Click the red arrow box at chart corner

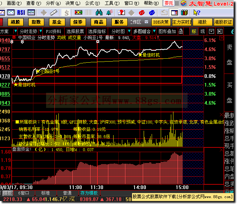point(221,38)
